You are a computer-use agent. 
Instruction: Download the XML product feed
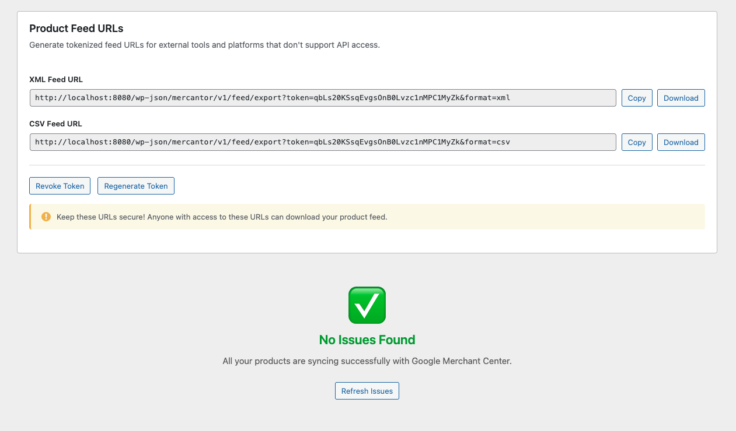click(x=681, y=98)
